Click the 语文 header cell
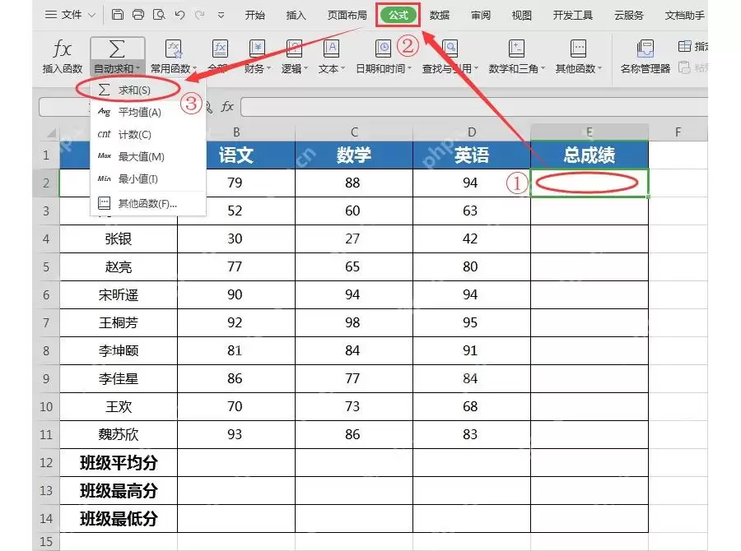This screenshot has width=741, height=551. tap(235, 155)
